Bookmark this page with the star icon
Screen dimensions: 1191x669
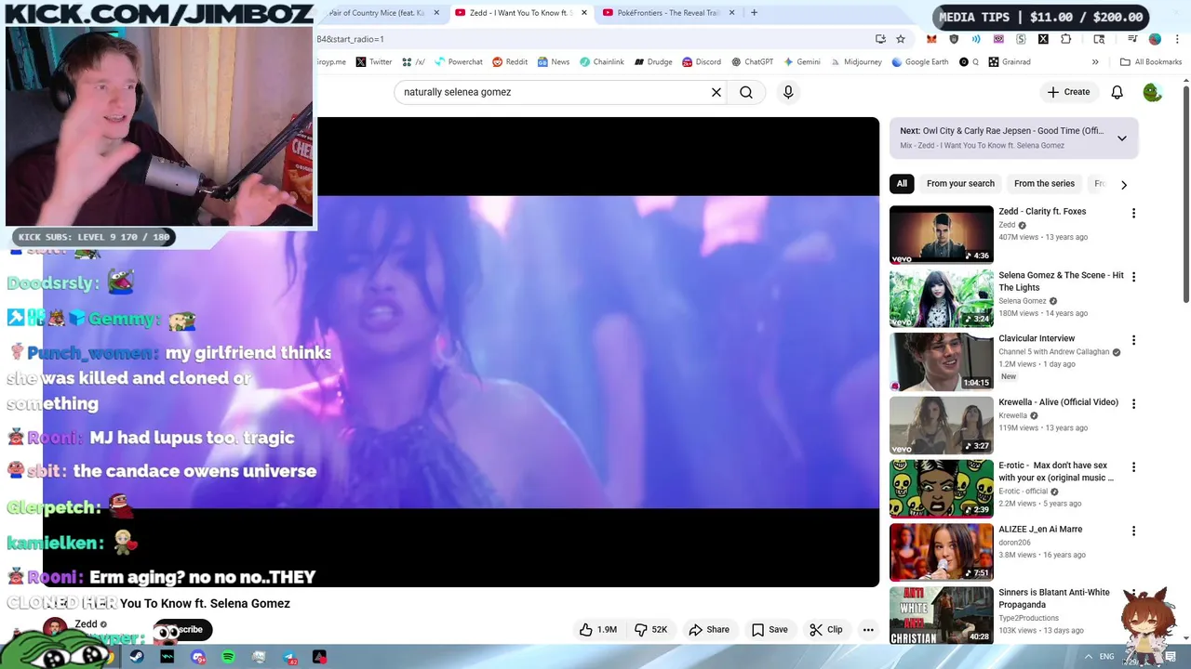point(901,39)
